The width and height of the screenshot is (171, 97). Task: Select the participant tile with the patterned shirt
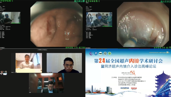pos(29,63)
